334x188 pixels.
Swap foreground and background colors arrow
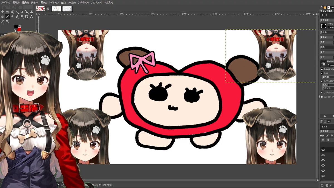20,26
